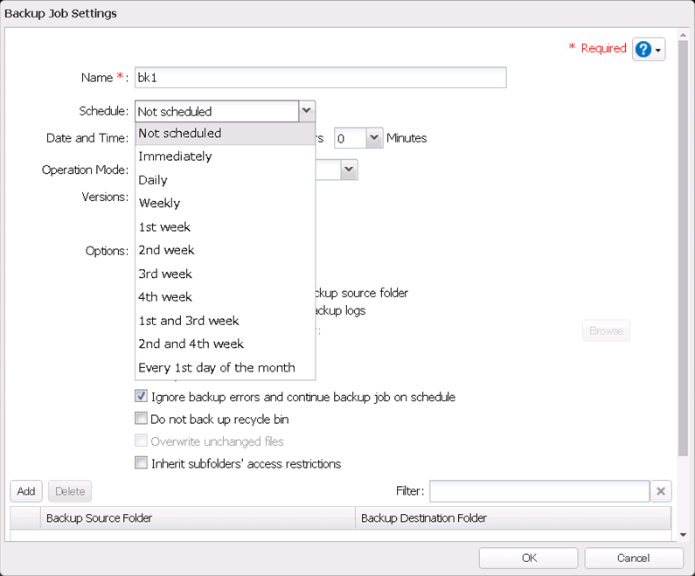695x576 pixels.
Task: Select Immediately from schedule list
Action: [176, 156]
